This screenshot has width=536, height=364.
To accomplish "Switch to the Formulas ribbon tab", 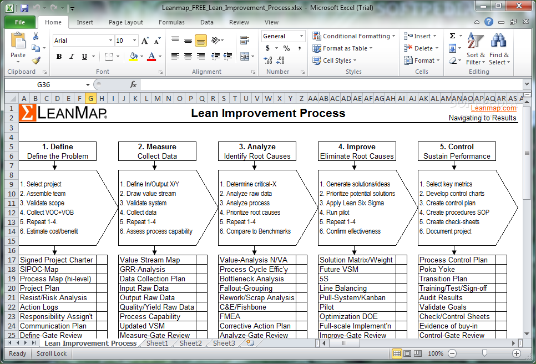I will [x=171, y=22].
